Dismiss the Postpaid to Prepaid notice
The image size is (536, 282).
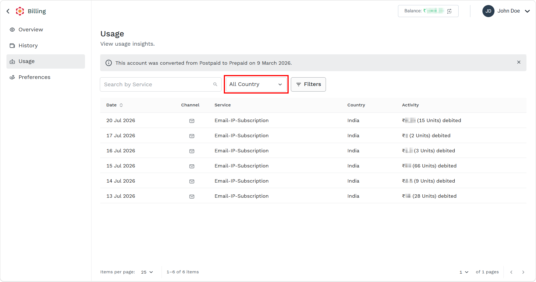pyautogui.click(x=519, y=62)
